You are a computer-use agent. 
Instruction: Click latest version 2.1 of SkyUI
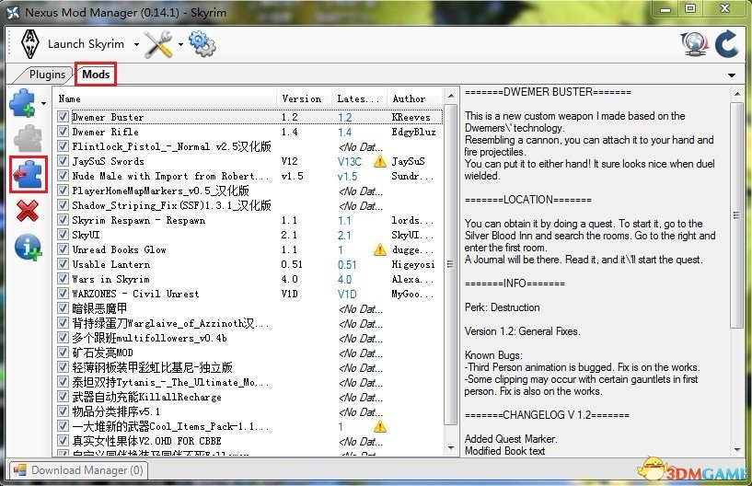(344, 235)
